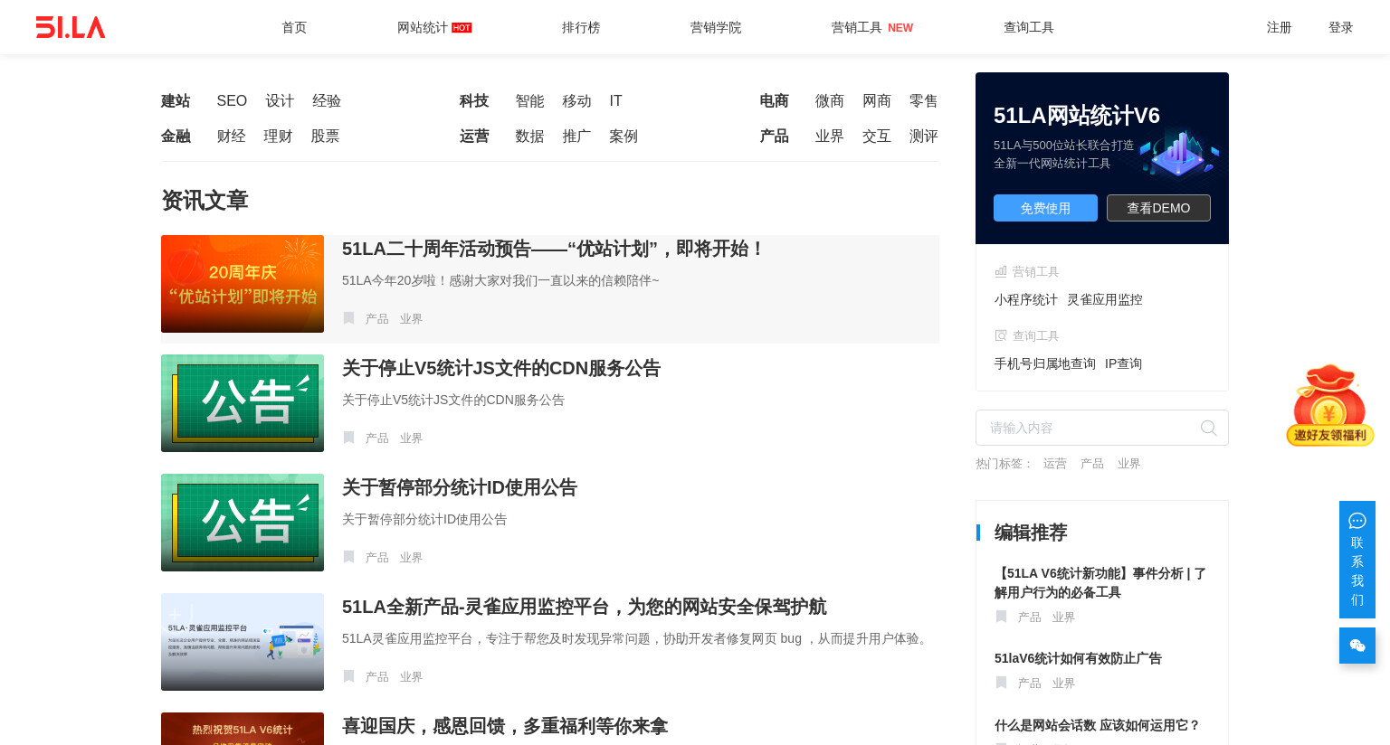This screenshot has height=745, width=1390.
Task: Select the 微商 category link
Action: tap(830, 101)
